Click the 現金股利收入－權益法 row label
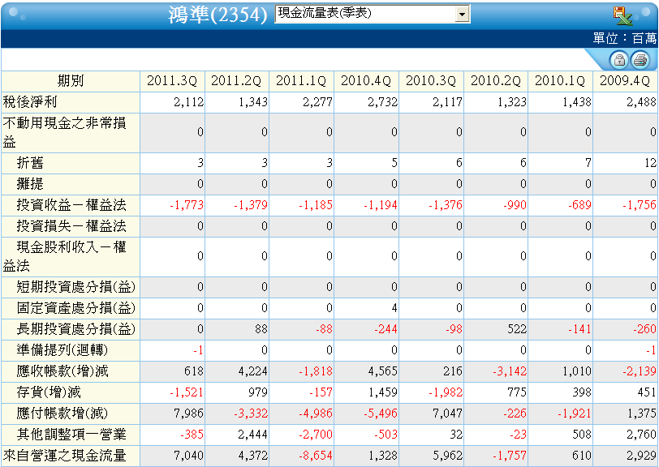 [64, 256]
